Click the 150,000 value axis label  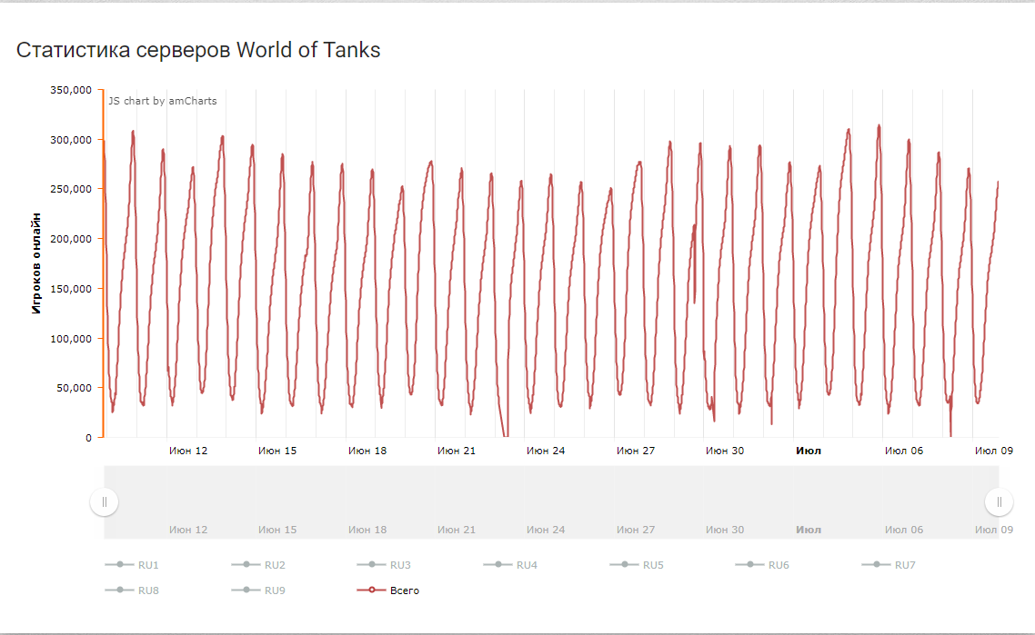(x=71, y=289)
